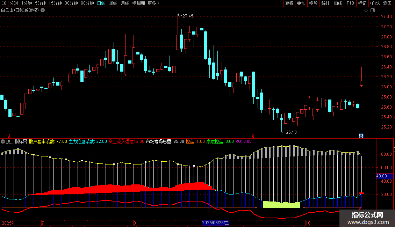Click the 叠加 overlay button
Screen dimensions: 395x227
(301, 3)
